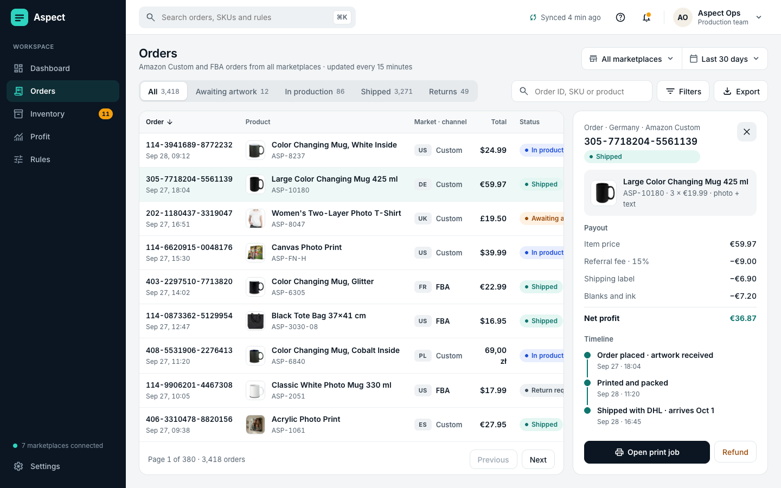Click the sync status icon

click(533, 17)
